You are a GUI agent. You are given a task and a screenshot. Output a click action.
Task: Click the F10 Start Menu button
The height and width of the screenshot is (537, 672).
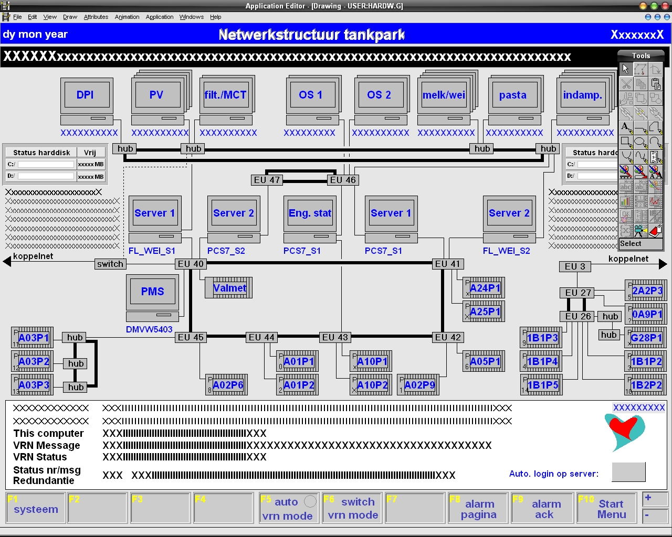click(x=606, y=508)
